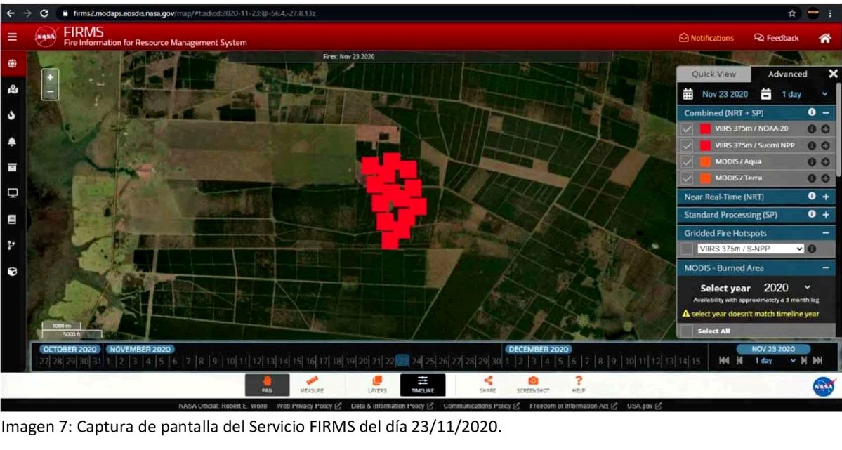Skip back to first date on timeline

[x=723, y=361]
